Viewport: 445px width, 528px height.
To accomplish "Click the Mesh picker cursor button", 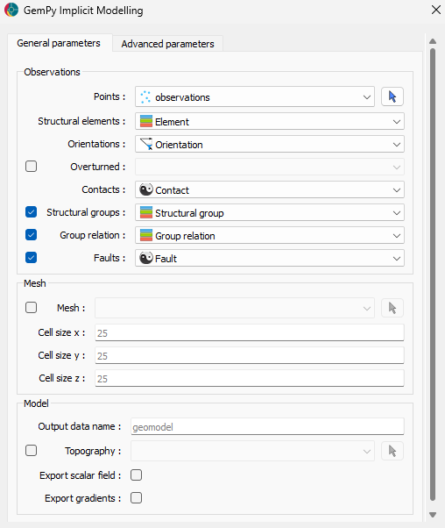I will coord(392,308).
